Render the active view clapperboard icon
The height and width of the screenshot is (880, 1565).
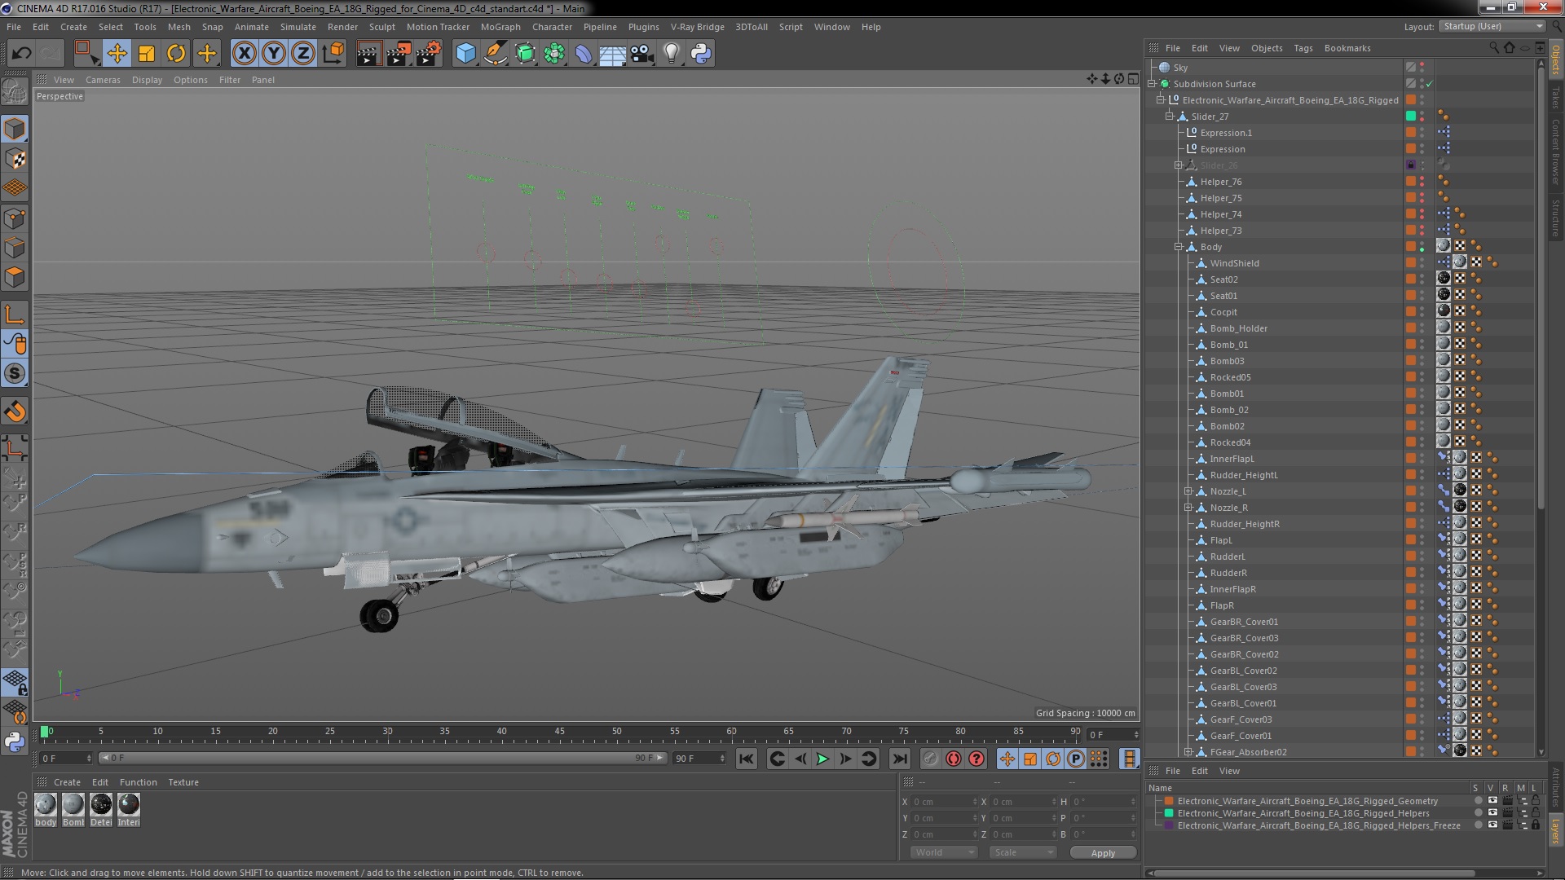coord(368,54)
